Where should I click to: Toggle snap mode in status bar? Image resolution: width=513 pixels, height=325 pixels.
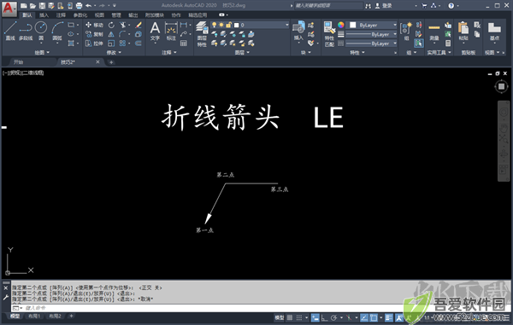coord(299,317)
